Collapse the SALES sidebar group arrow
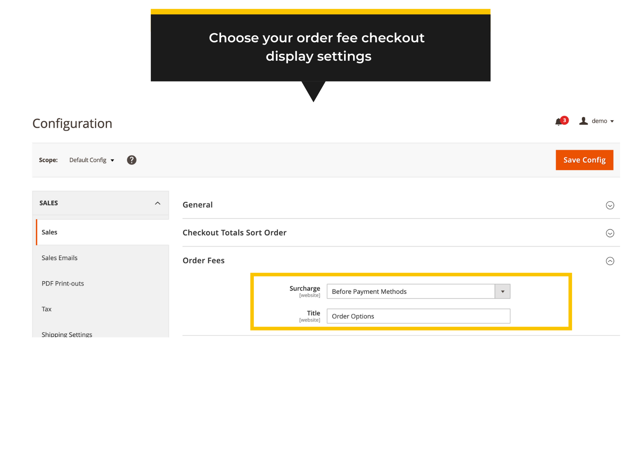 (x=158, y=203)
